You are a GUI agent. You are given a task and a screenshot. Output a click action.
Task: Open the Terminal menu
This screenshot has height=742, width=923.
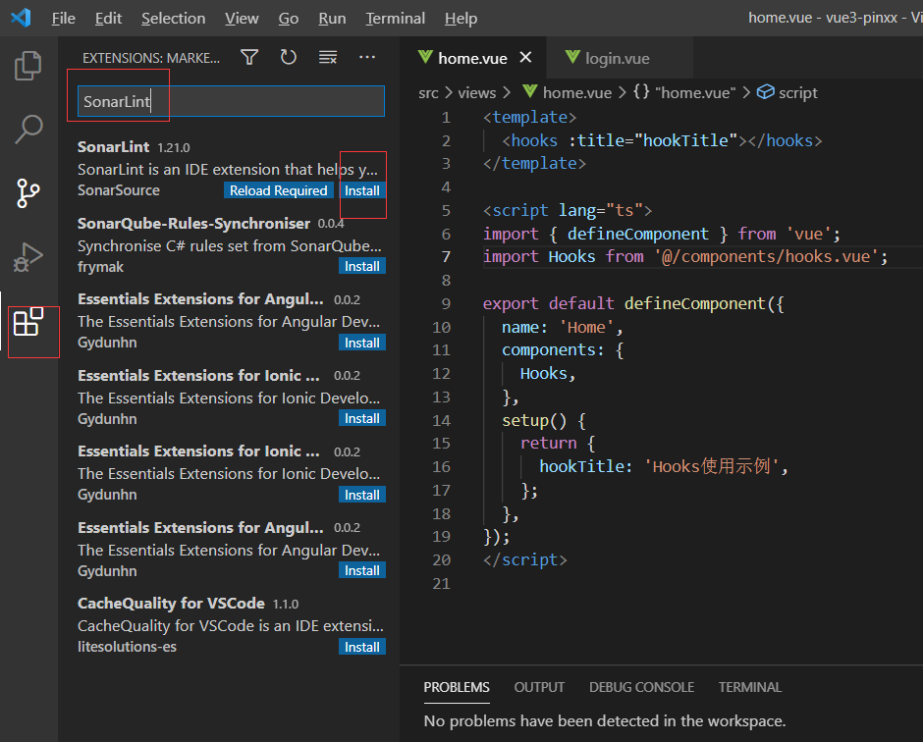396,19
